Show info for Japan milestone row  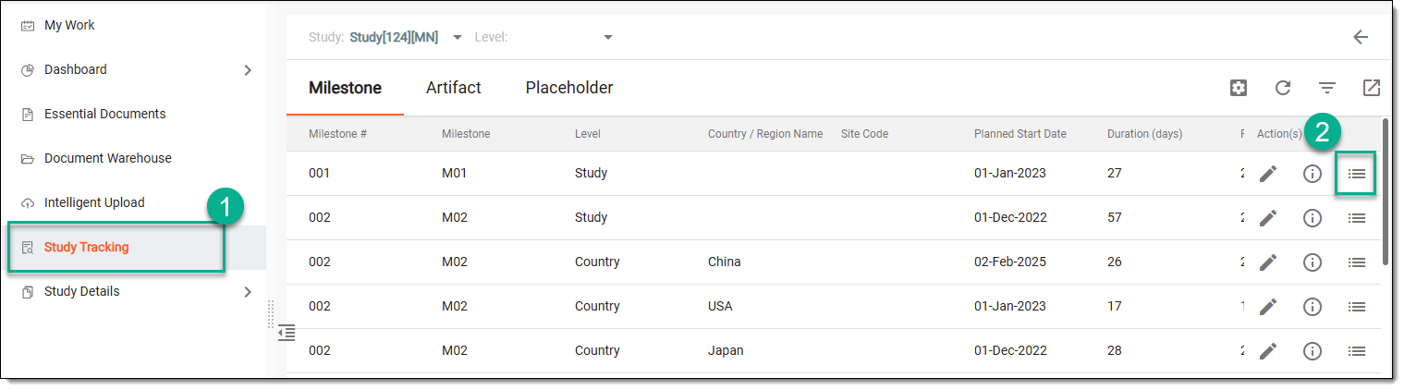pos(1312,351)
